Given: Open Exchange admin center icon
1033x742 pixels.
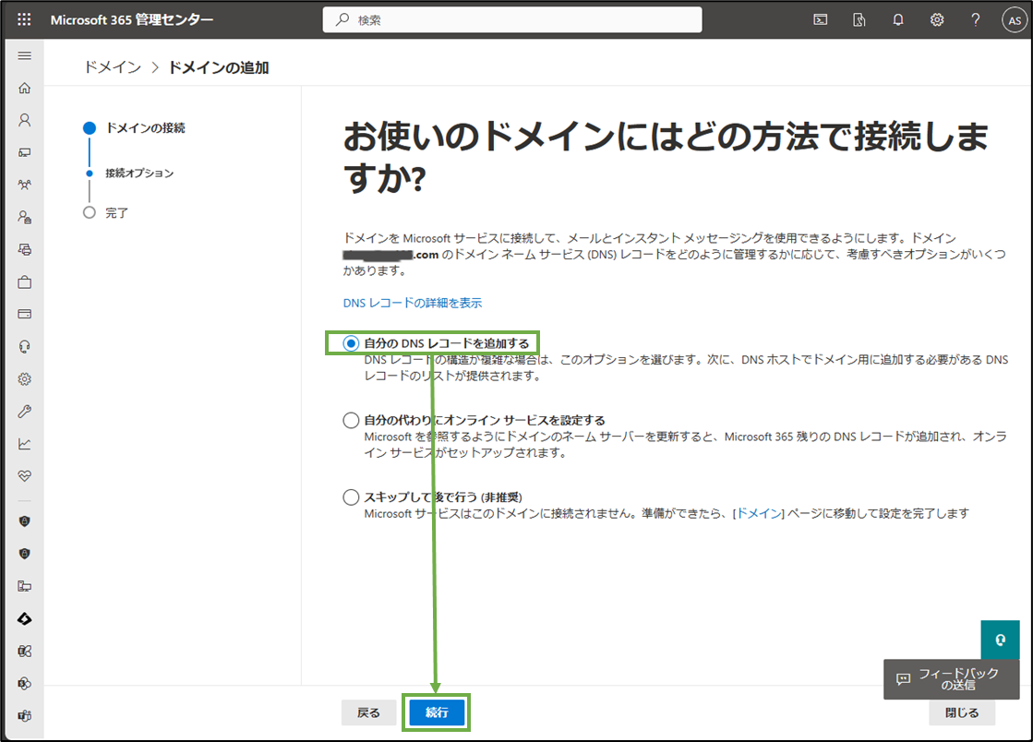Looking at the screenshot, I should (x=24, y=652).
